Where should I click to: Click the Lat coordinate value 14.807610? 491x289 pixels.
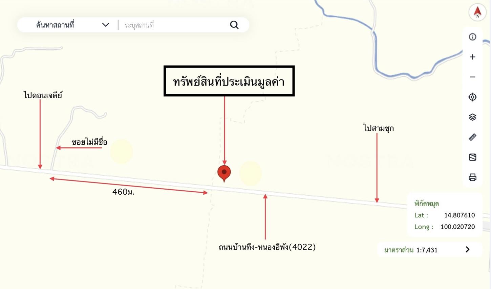[459, 215]
